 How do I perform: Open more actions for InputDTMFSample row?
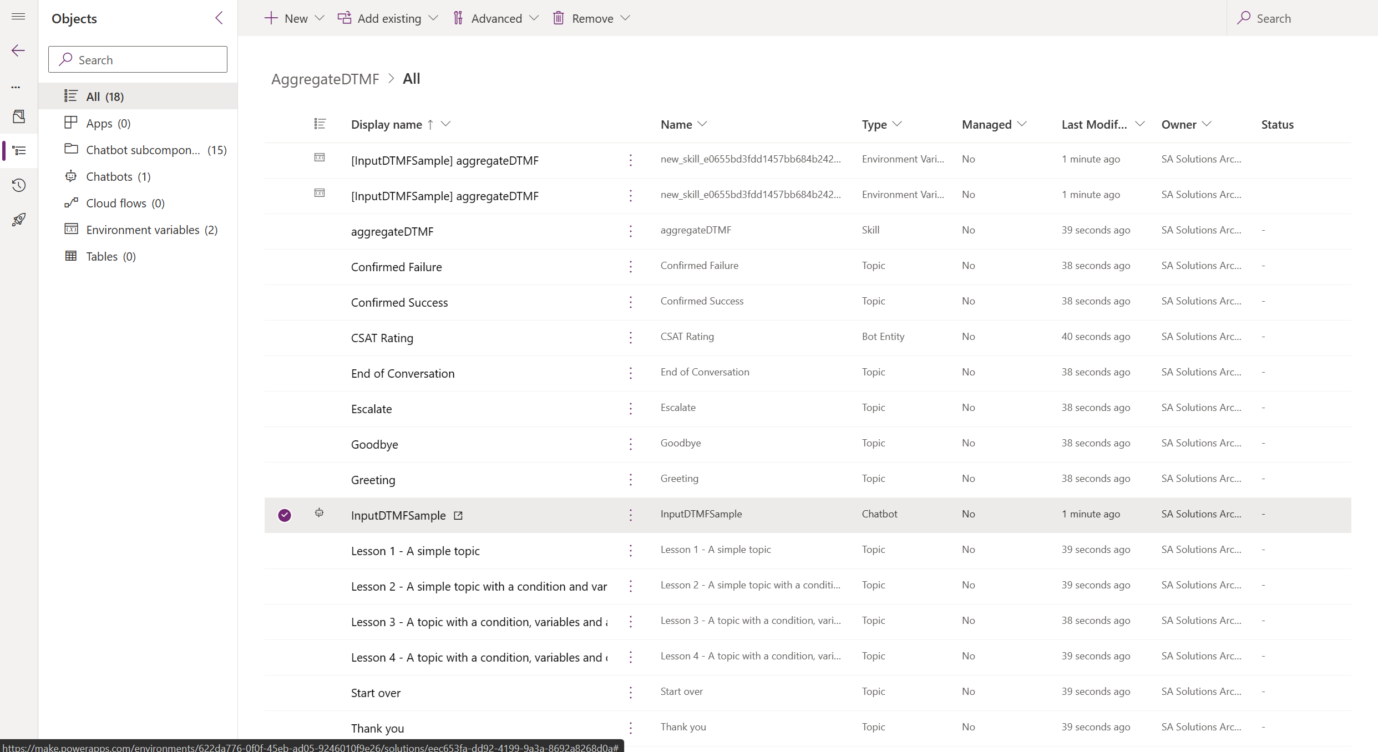point(631,515)
